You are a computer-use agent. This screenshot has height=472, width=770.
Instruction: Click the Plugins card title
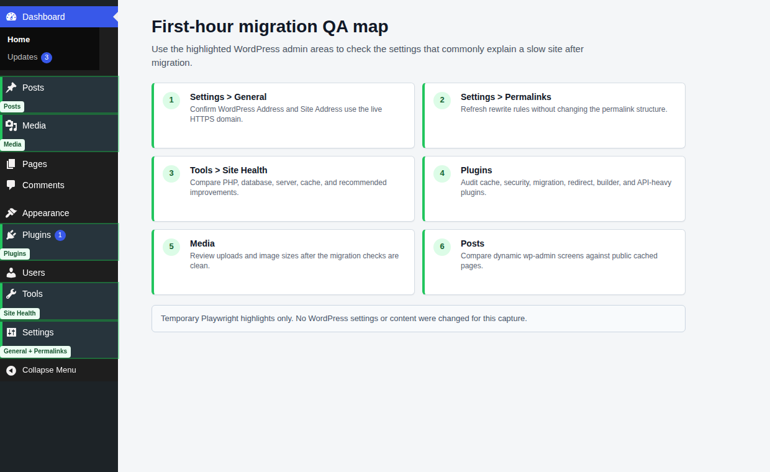(x=476, y=170)
